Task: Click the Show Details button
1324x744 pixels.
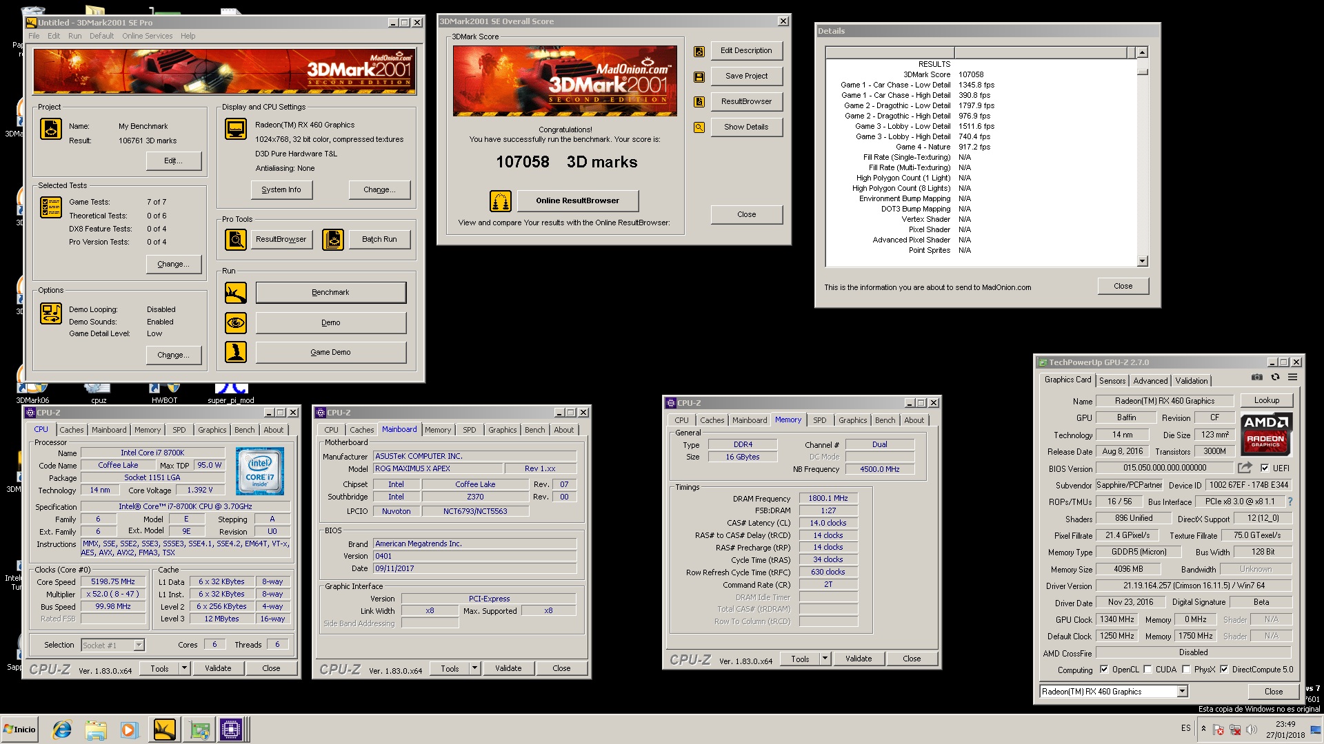Action: (x=746, y=127)
